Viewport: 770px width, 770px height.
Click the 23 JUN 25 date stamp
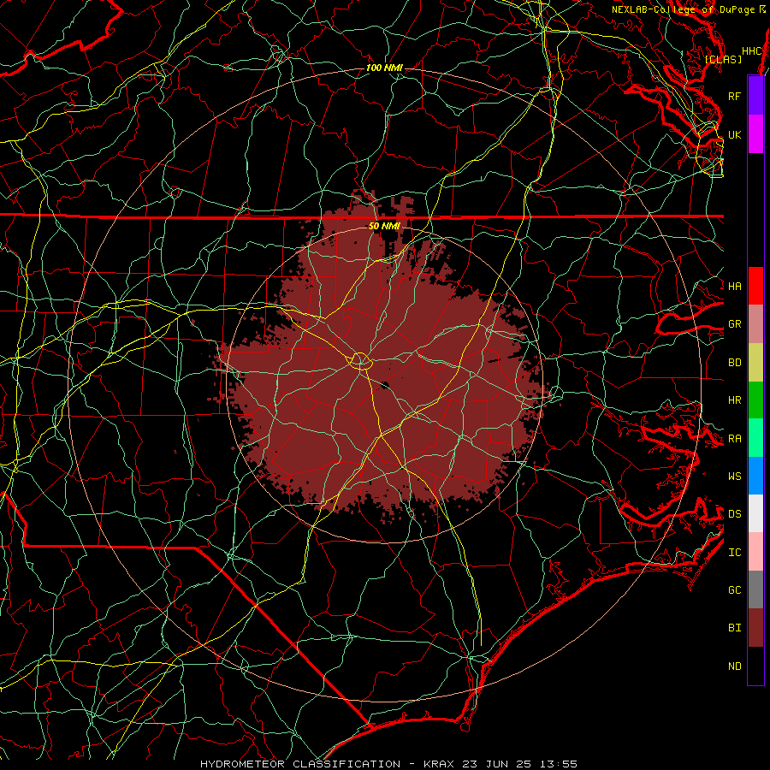497,764
